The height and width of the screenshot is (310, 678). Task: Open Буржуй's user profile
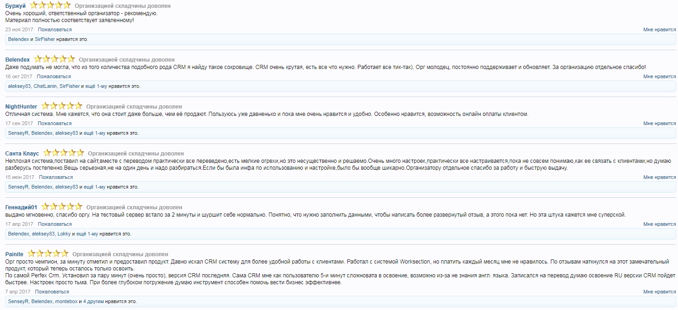[16, 6]
